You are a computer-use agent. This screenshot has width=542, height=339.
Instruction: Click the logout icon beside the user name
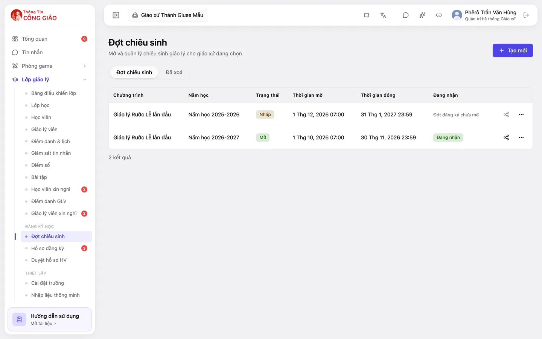tap(526, 15)
